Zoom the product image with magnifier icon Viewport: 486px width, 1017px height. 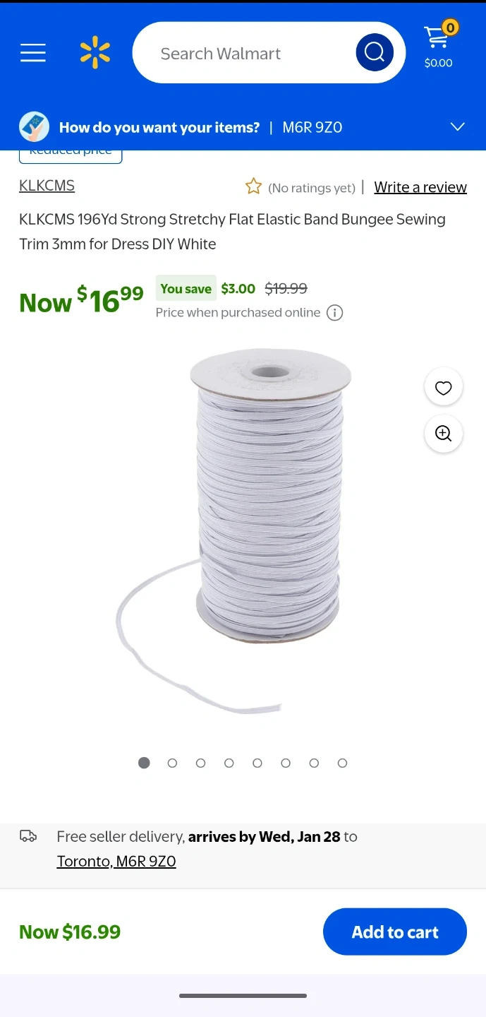point(444,434)
